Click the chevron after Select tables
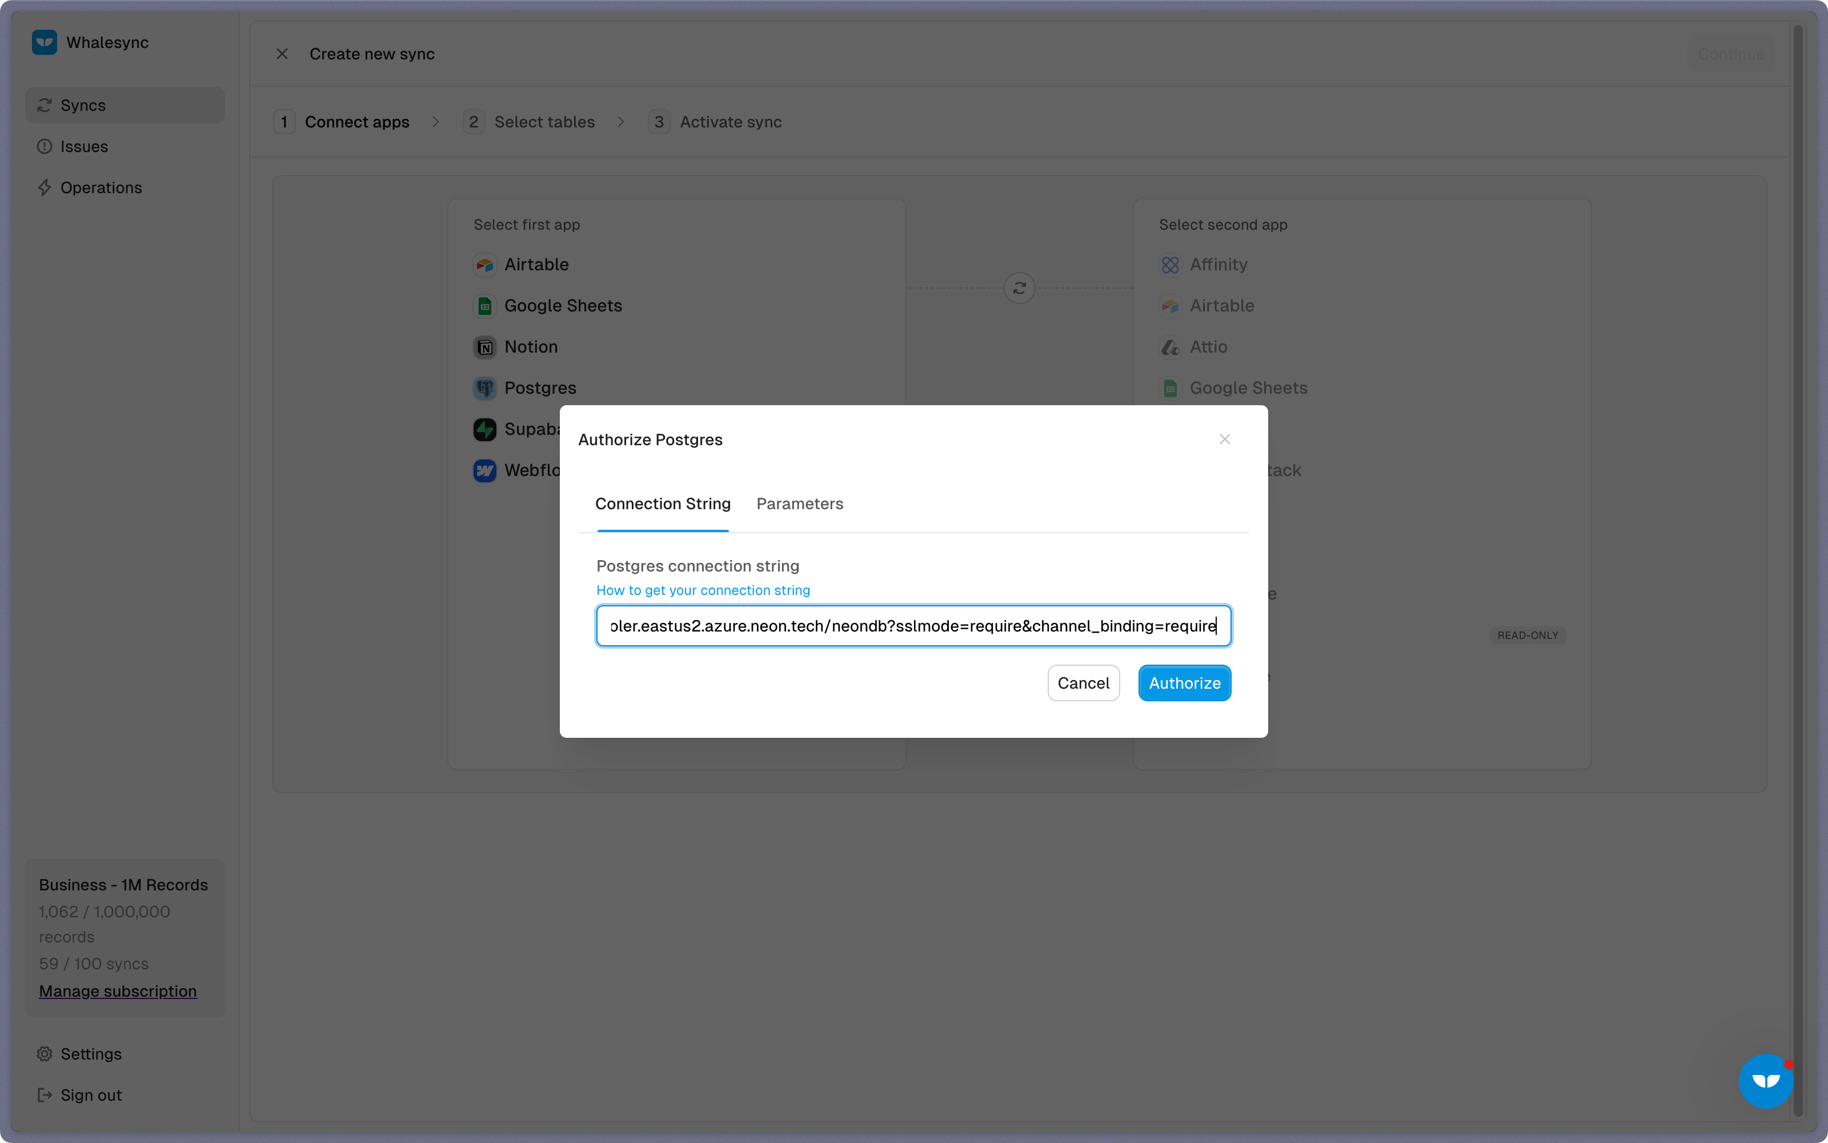The width and height of the screenshot is (1828, 1143). (x=621, y=122)
